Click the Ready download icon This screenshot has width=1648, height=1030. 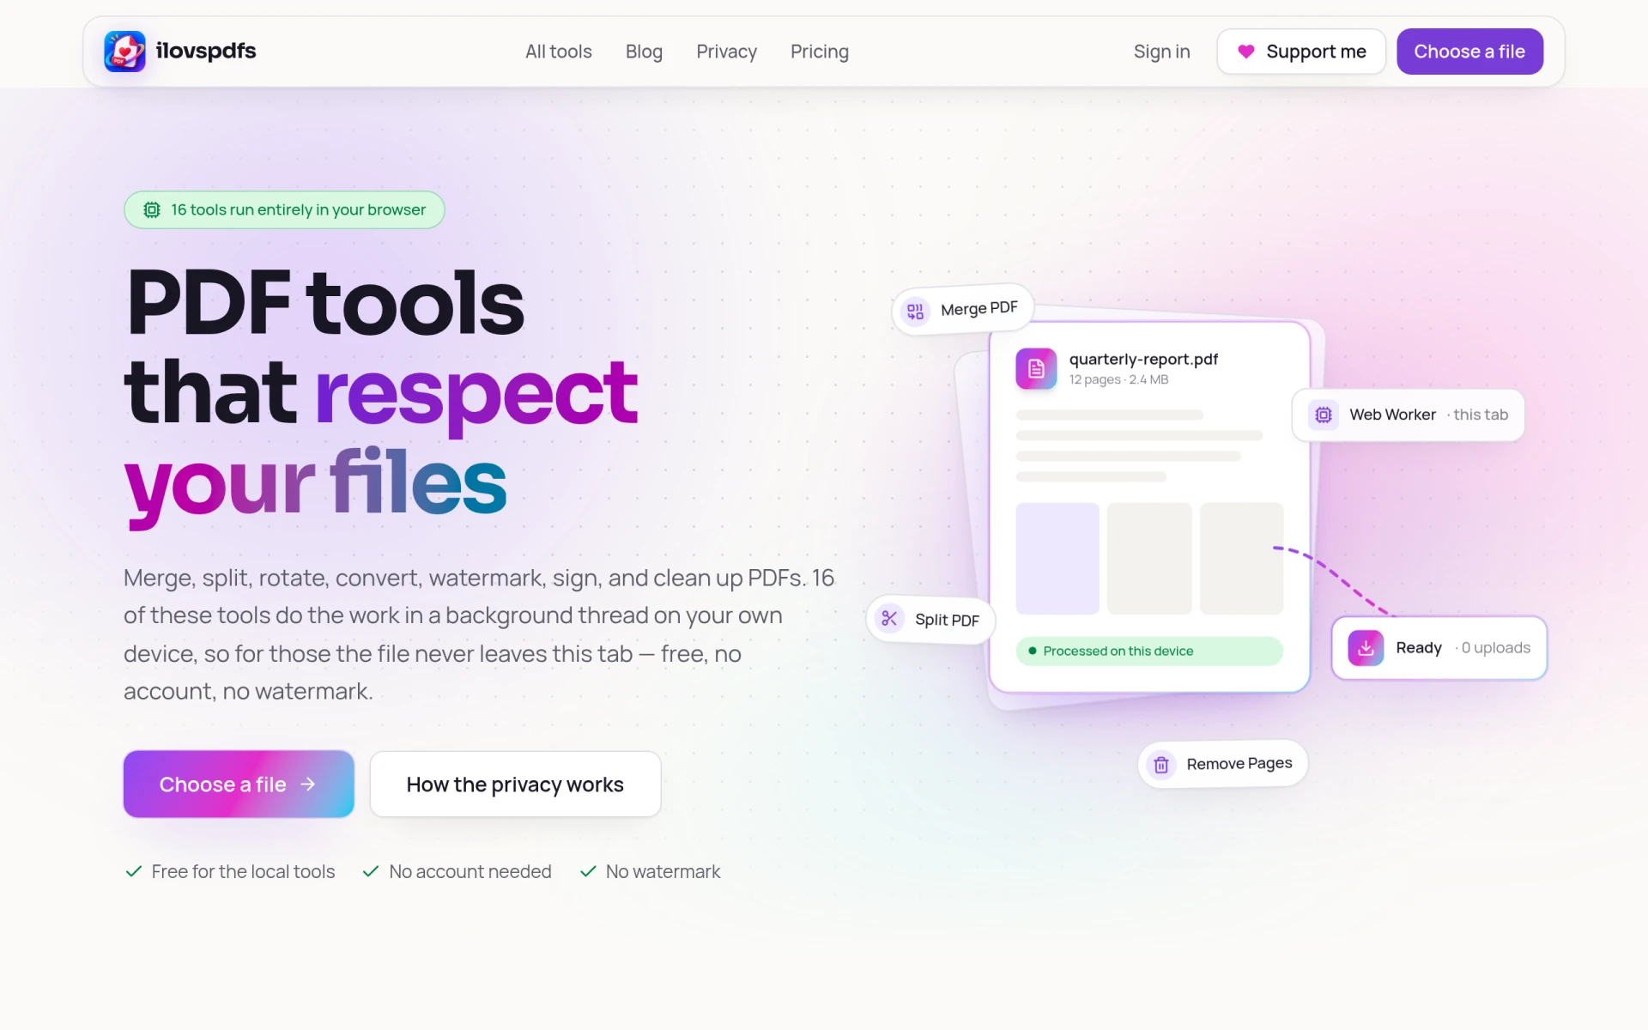1366,648
